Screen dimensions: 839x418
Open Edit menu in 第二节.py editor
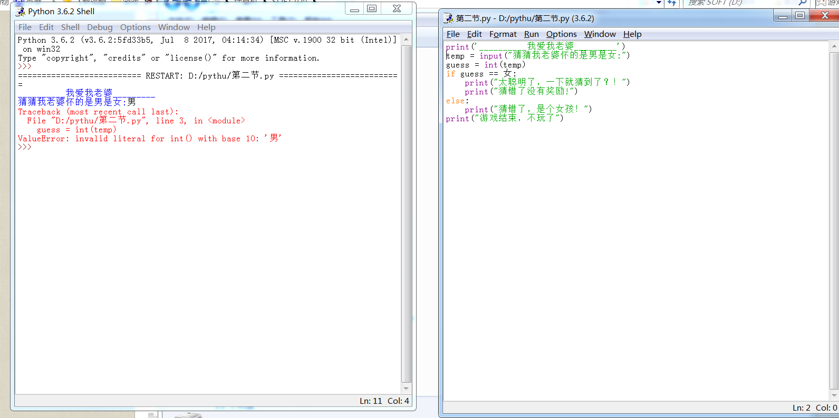pos(475,34)
